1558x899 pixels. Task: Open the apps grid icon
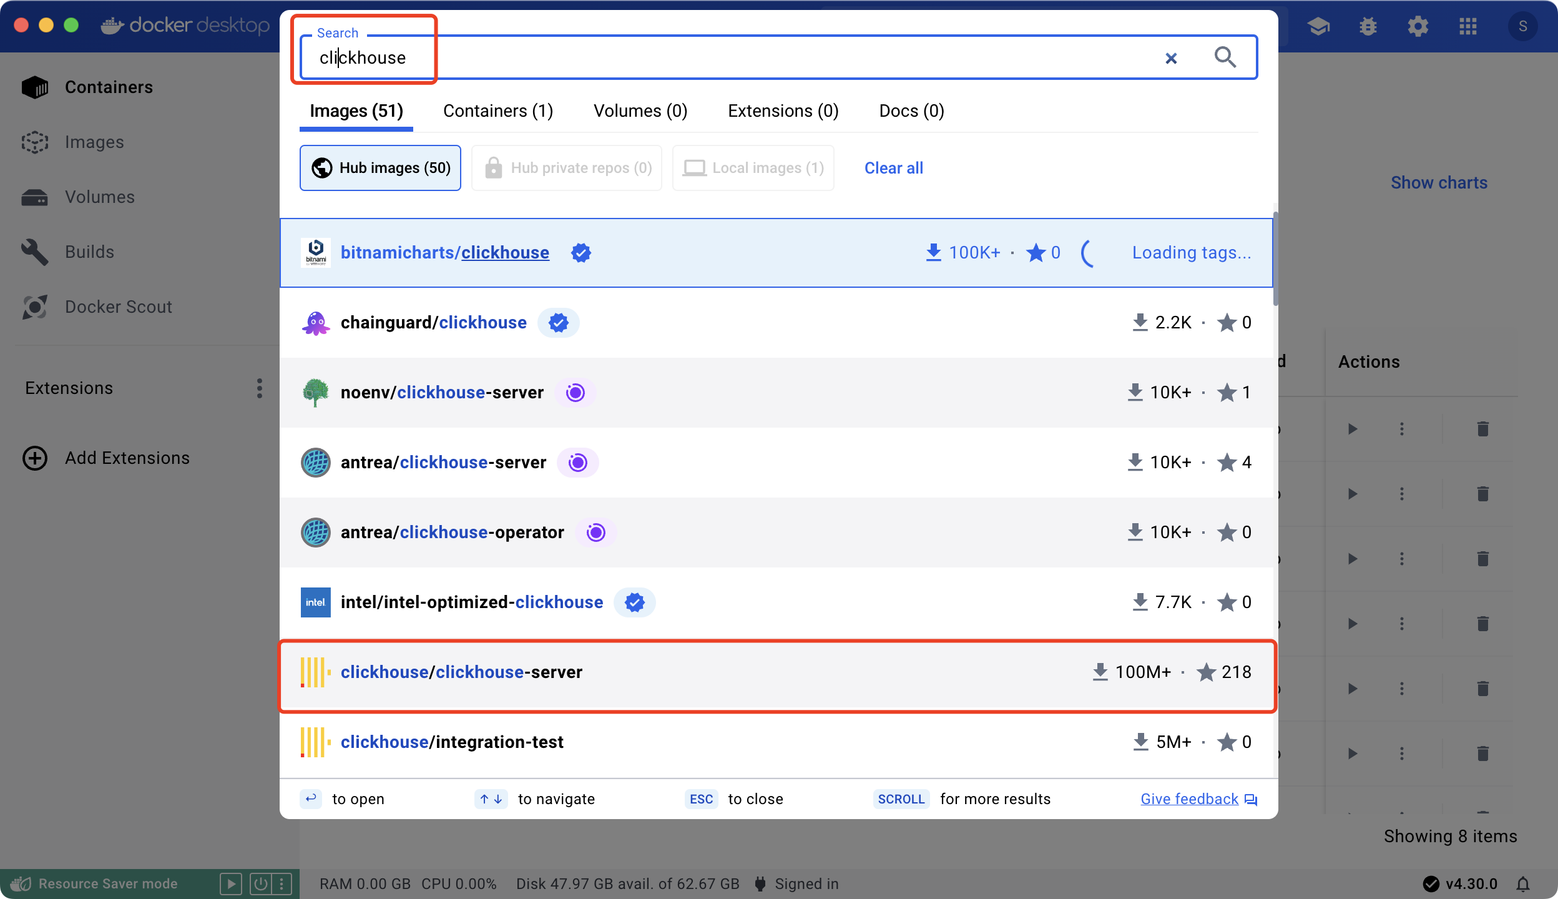click(1468, 26)
